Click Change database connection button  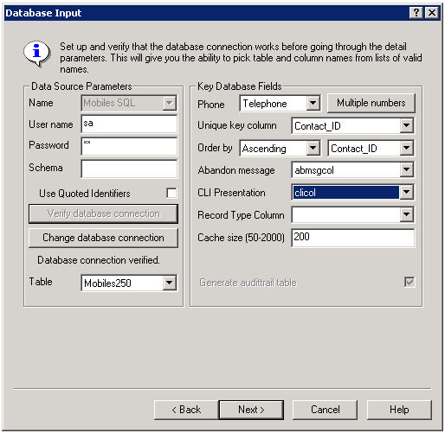[x=103, y=238]
